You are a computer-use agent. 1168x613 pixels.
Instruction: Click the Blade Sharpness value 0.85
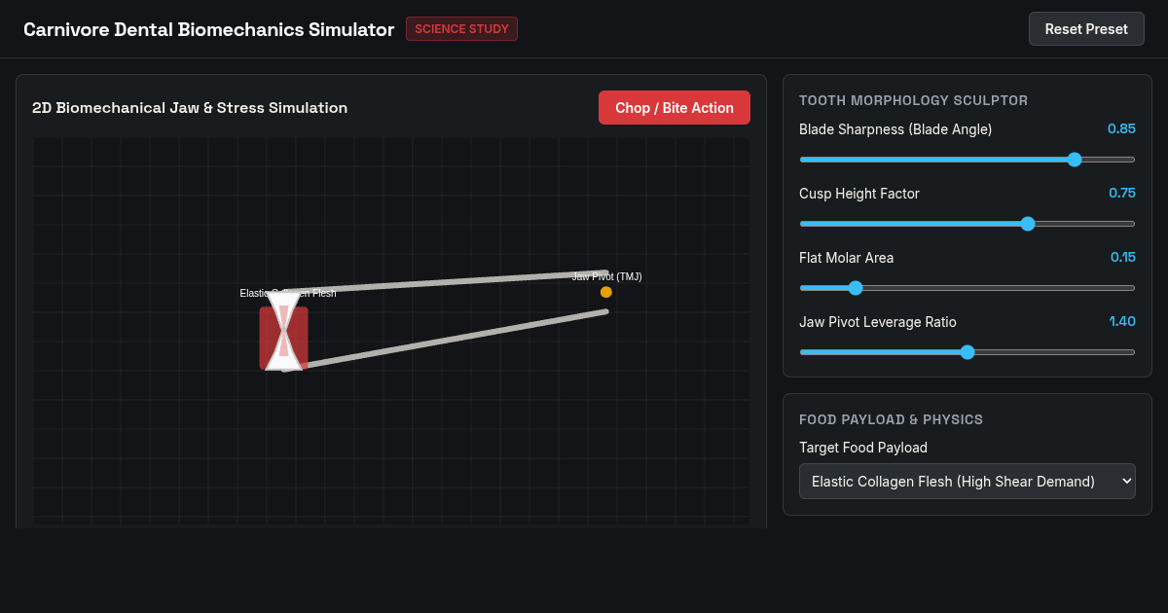pos(1121,128)
